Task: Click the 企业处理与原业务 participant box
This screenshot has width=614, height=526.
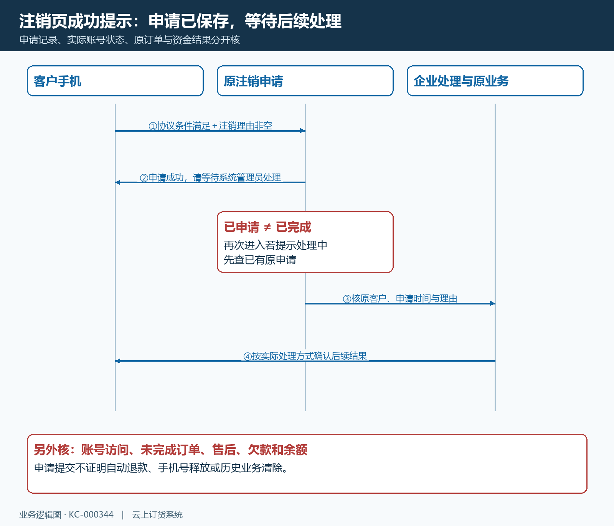Action: click(495, 81)
